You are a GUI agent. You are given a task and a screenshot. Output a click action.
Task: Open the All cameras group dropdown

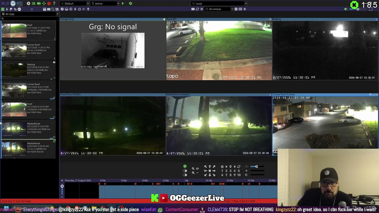(219, 9)
